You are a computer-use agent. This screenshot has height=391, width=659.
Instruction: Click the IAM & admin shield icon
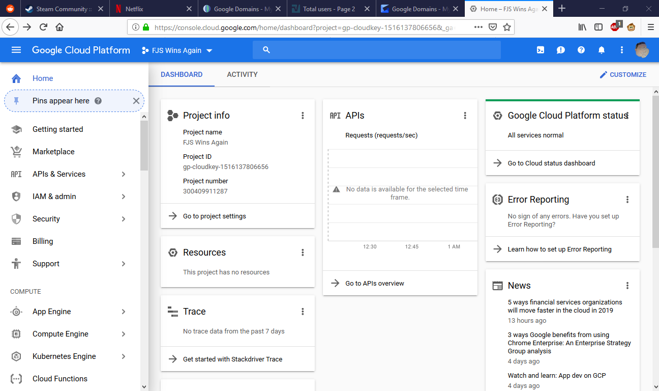pyautogui.click(x=16, y=197)
